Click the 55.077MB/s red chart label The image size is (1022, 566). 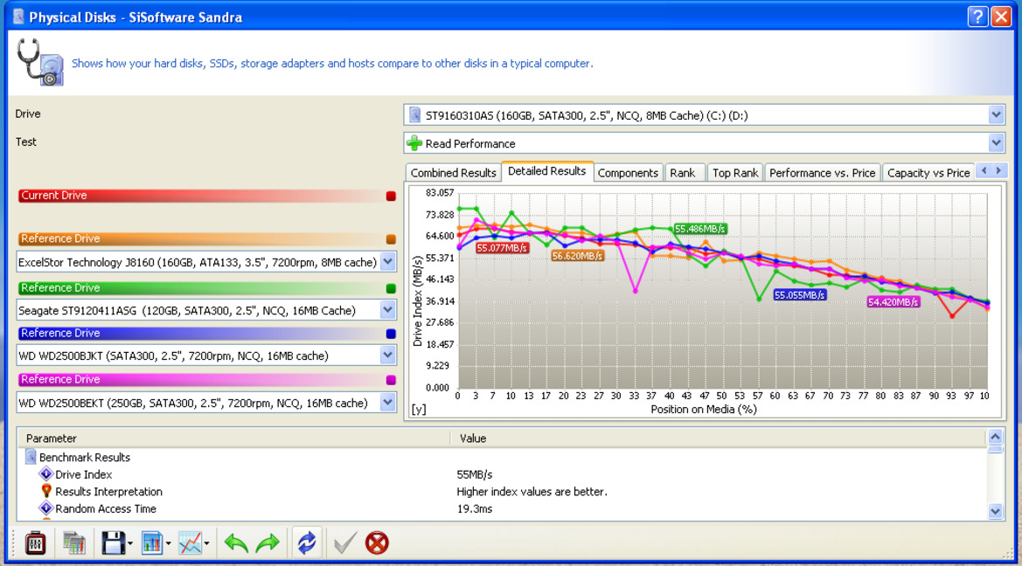501,248
